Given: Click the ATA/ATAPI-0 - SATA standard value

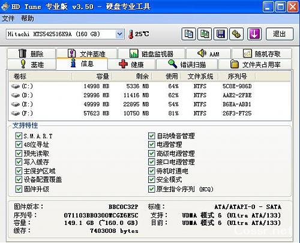Looking at the screenshot, I should [248, 207].
